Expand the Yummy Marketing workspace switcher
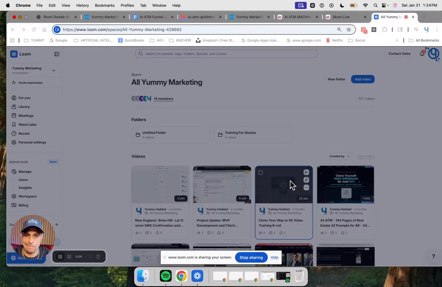 (x=34, y=70)
